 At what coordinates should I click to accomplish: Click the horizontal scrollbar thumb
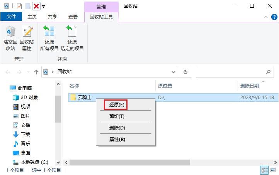tap(130, 162)
